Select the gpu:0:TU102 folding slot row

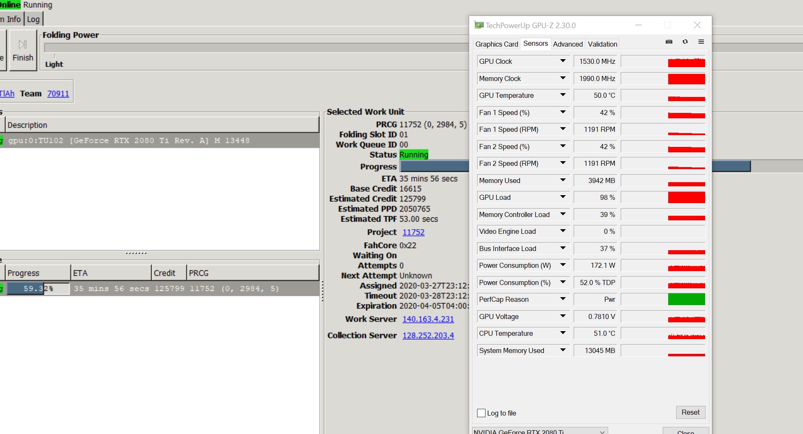tap(160, 141)
